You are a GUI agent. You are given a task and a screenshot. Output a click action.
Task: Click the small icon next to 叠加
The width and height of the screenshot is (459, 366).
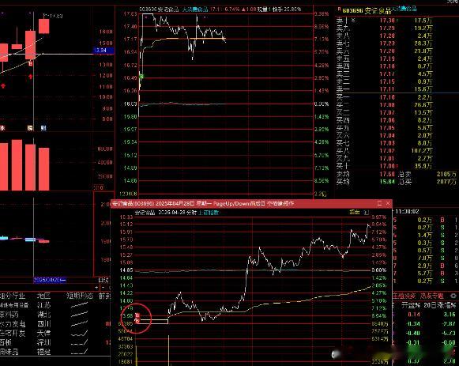367,213
